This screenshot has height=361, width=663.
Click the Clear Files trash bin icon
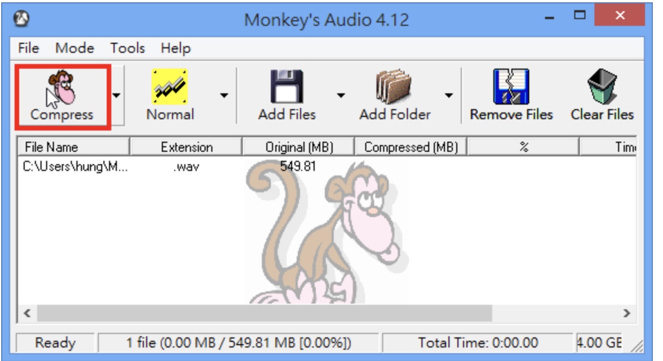point(602,87)
